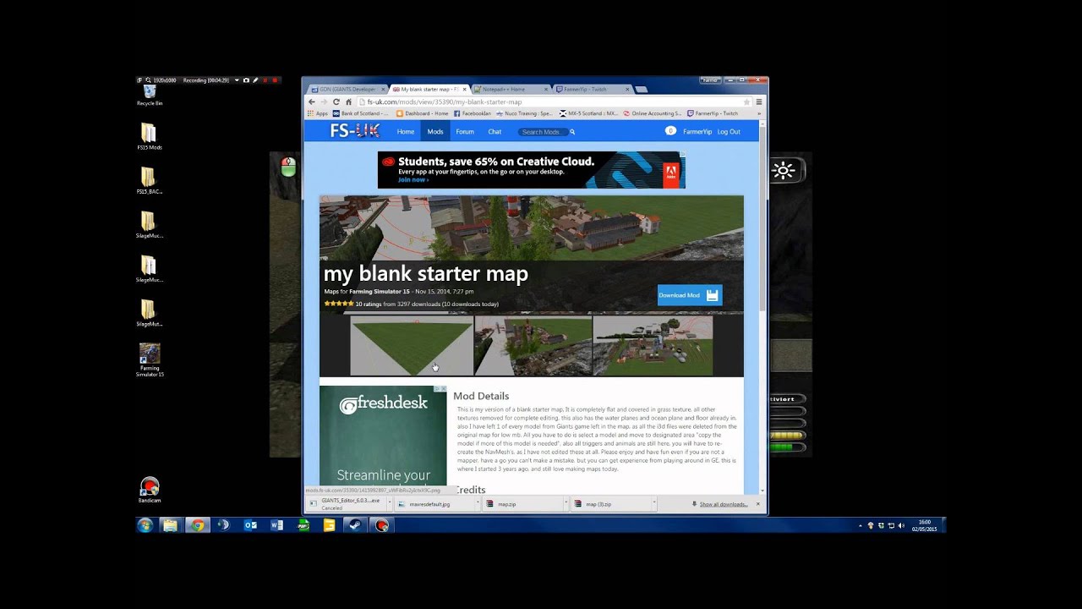Click the Windows Start button
This screenshot has width=1082, height=609.
point(145,525)
